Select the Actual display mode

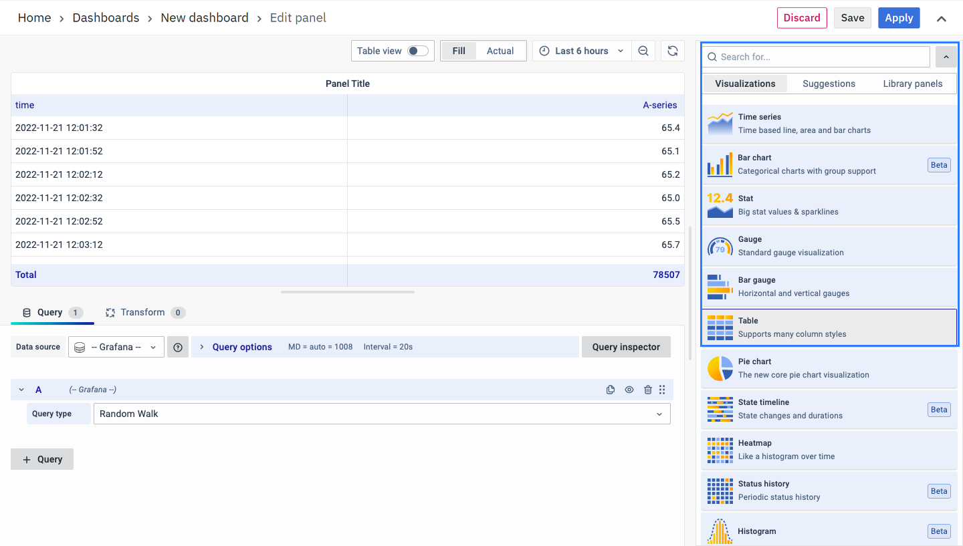pyautogui.click(x=500, y=51)
